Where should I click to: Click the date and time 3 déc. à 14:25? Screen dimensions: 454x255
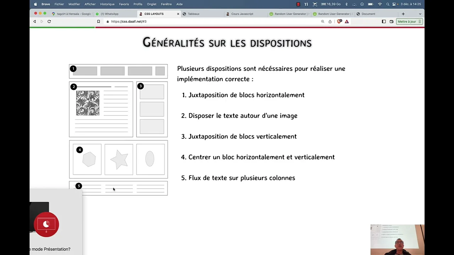[411, 4]
